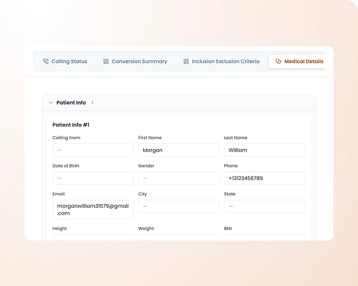Click the Gender field
This screenshot has height=286, width=358.
(179, 178)
